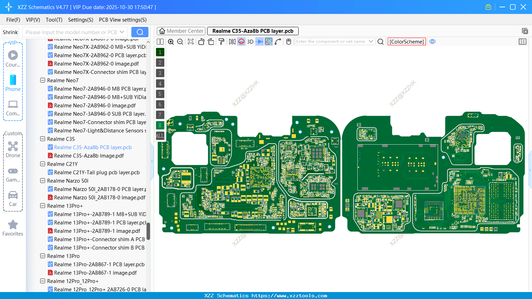
Task: Mirror the PCB with flip icon
Action: (232, 42)
